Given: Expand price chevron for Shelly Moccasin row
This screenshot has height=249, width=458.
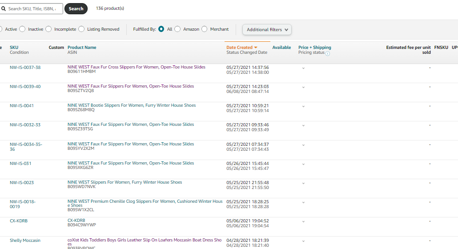Looking at the screenshot, I should (x=304, y=241).
